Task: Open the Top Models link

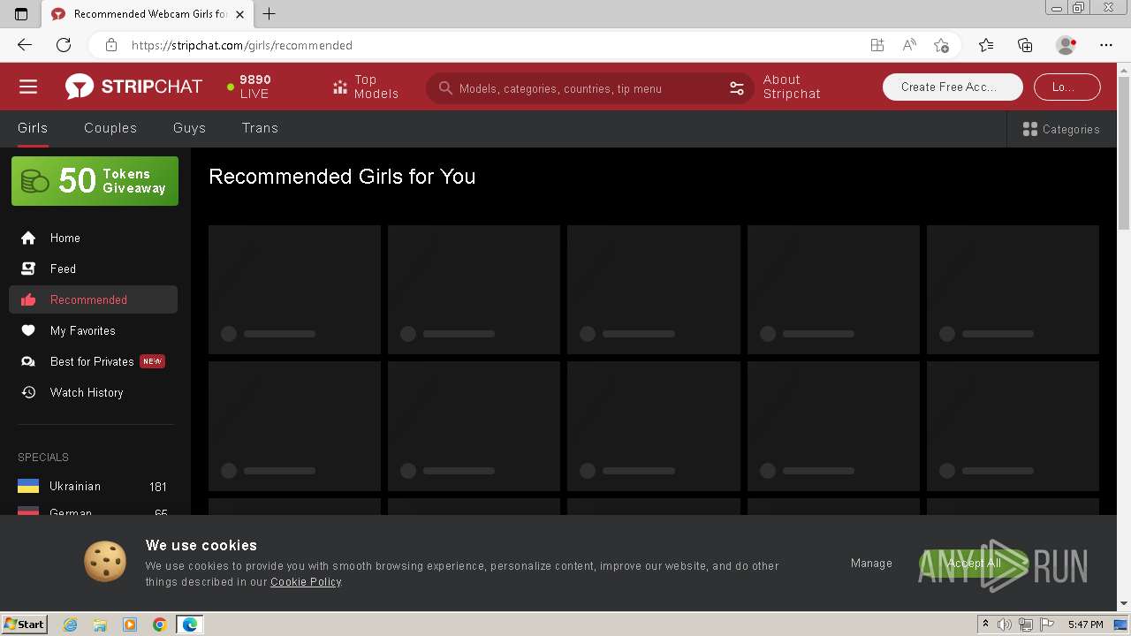Action: click(366, 87)
